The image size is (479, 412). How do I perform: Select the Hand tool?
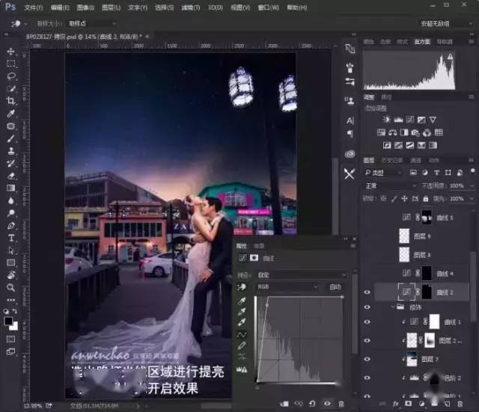pyautogui.click(x=10, y=275)
